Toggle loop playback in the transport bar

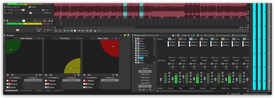[x=60, y=31]
